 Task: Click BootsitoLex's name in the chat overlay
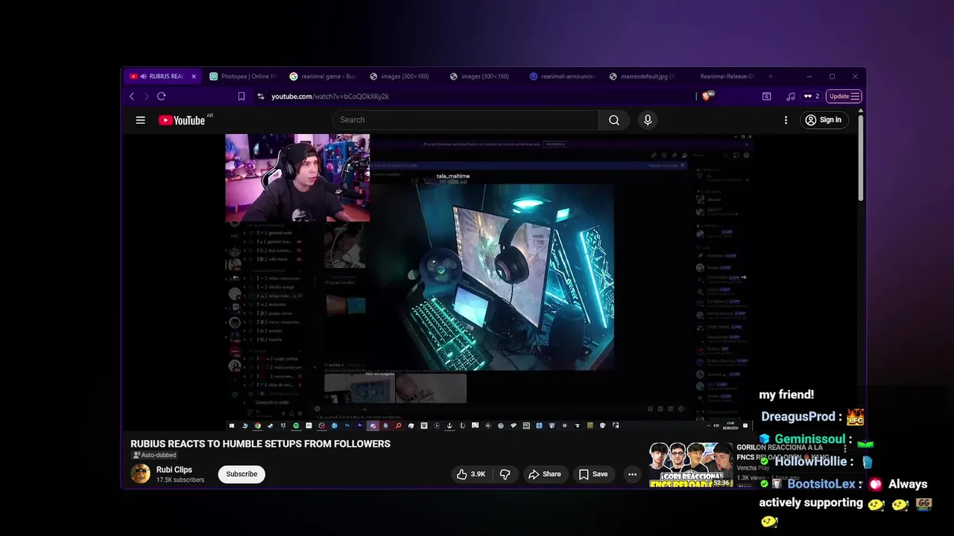[821, 484]
